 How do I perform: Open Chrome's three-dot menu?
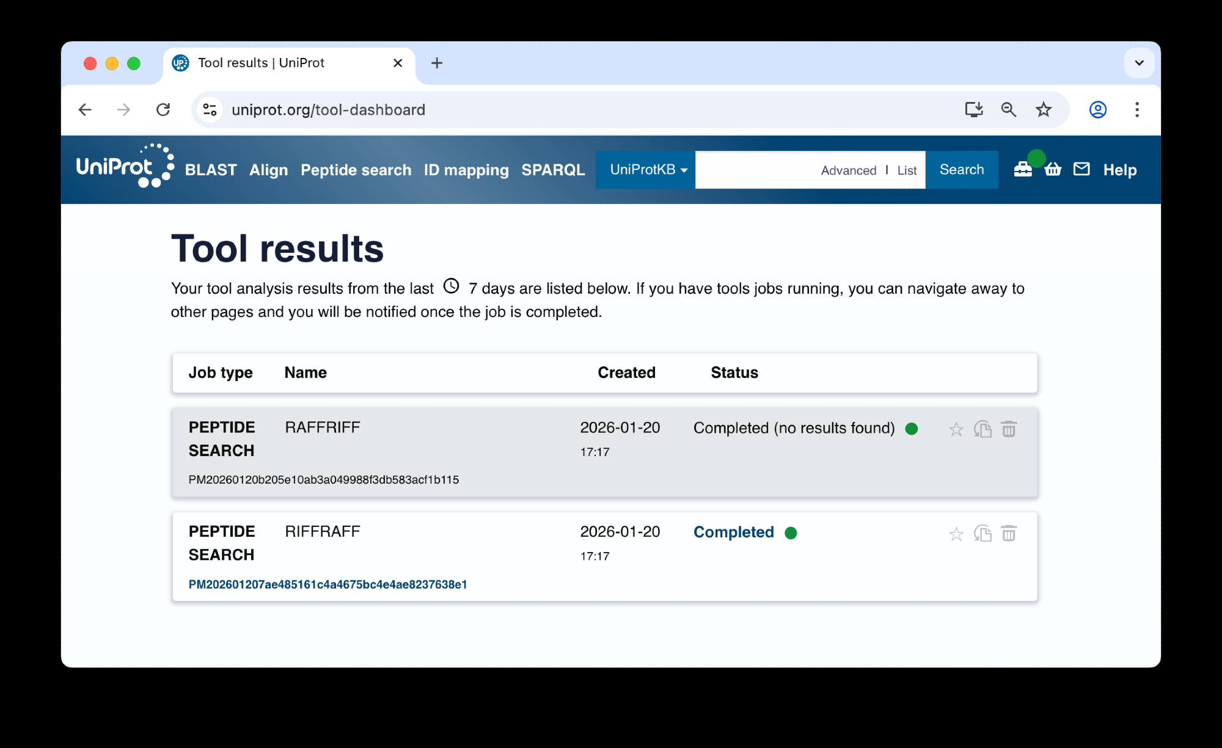click(x=1136, y=110)
